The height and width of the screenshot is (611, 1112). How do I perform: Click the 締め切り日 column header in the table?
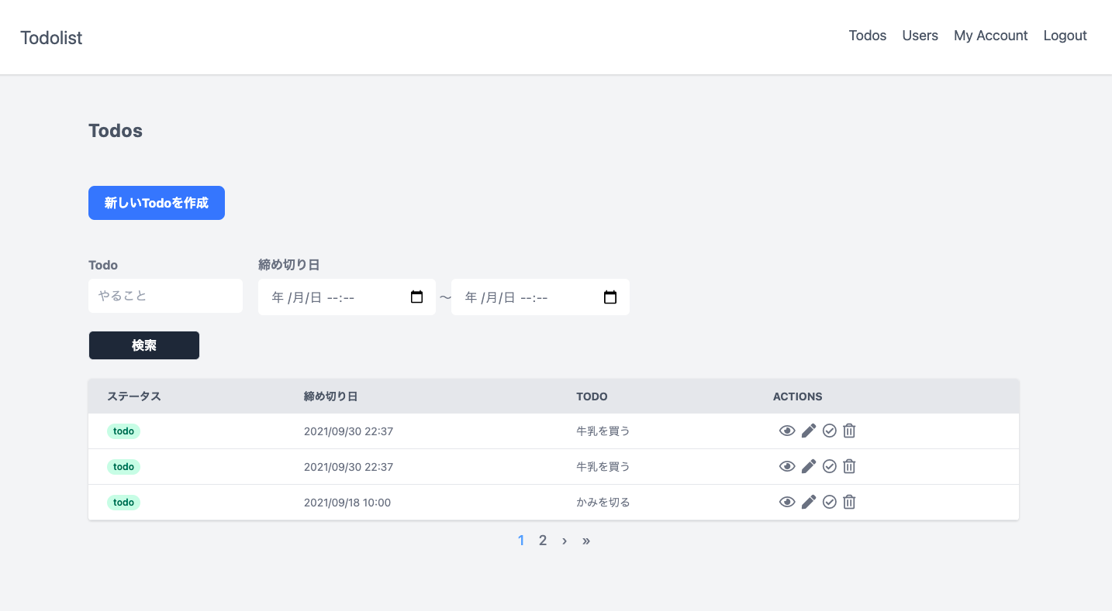pos(331,396)
